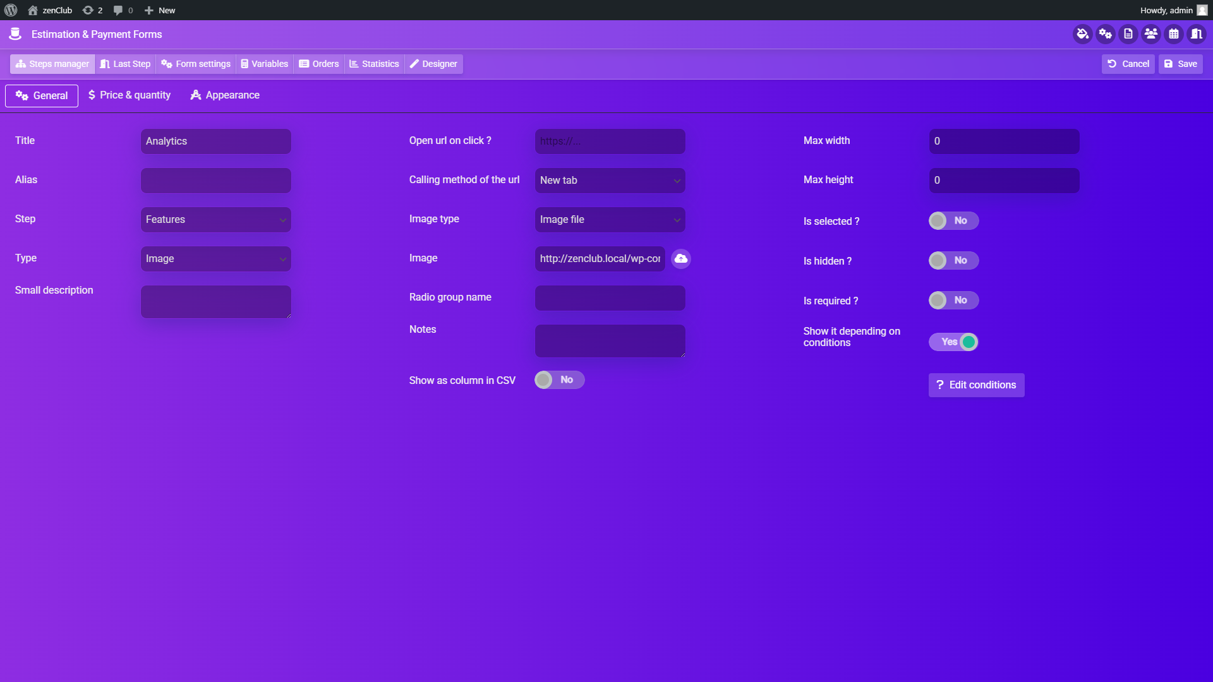Open the Statistics menu item

(375, 64)
